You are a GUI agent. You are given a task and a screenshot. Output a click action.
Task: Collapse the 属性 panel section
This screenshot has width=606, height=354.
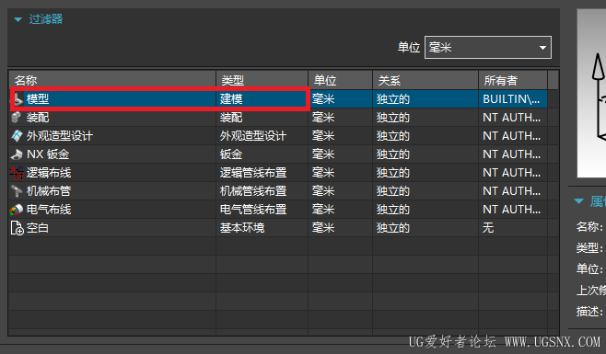point(578,200)
